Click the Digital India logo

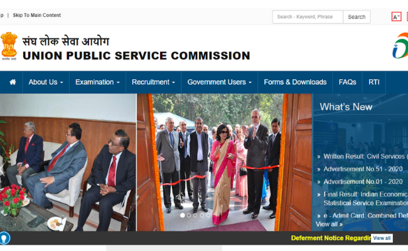(x=400, y=46)
